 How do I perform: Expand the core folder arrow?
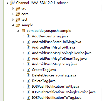13,14
